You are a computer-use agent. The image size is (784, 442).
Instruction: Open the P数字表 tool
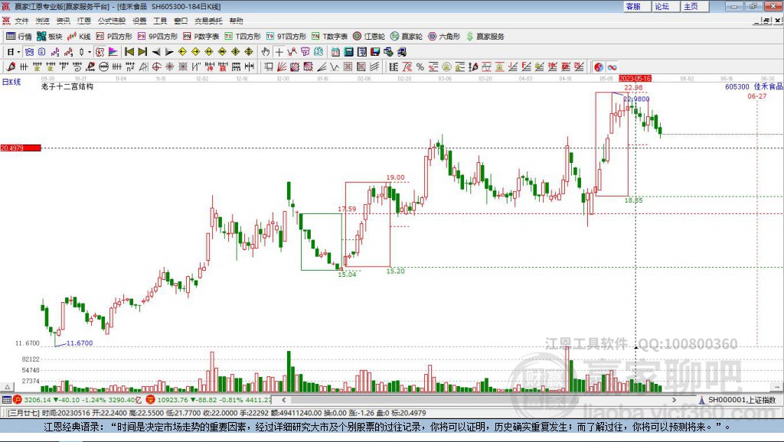coord(201,37)
